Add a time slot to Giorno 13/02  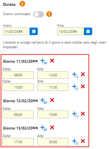pos(44,128)
